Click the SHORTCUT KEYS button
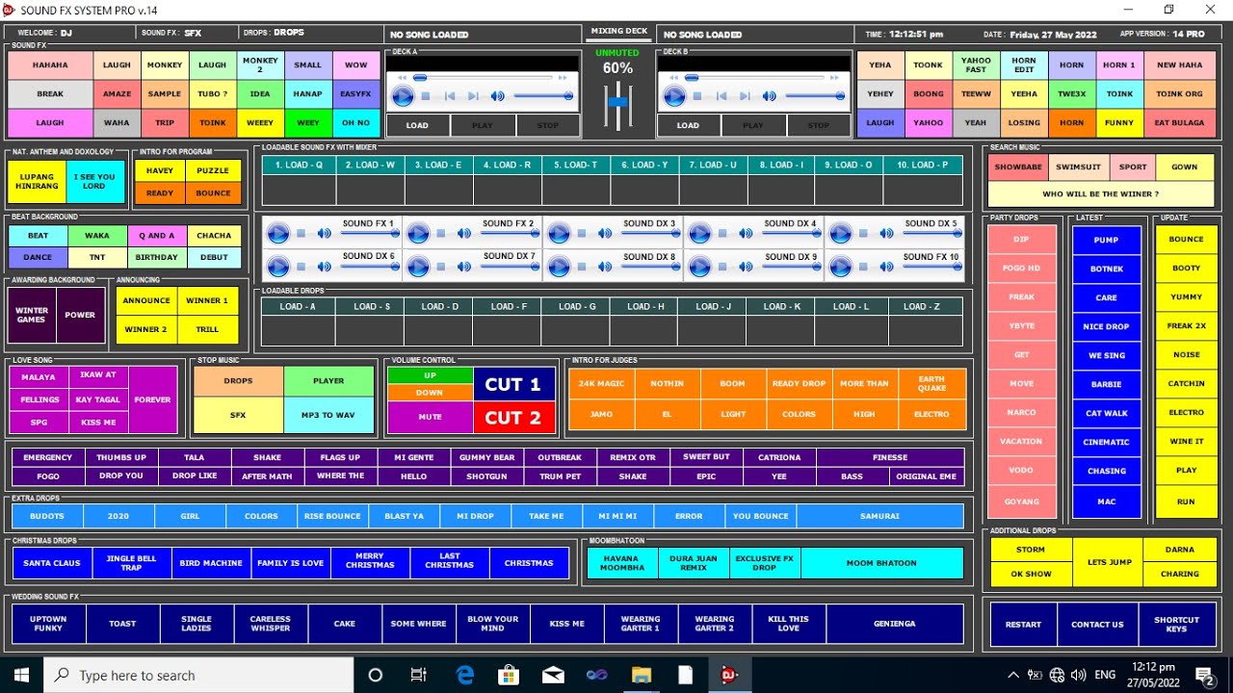 (x=1176, y=624)
